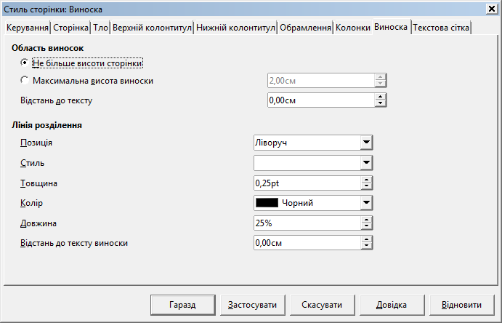Screen dimensions: 502x323
Task: Click the Застосувати button
Action: click(252, 305)
